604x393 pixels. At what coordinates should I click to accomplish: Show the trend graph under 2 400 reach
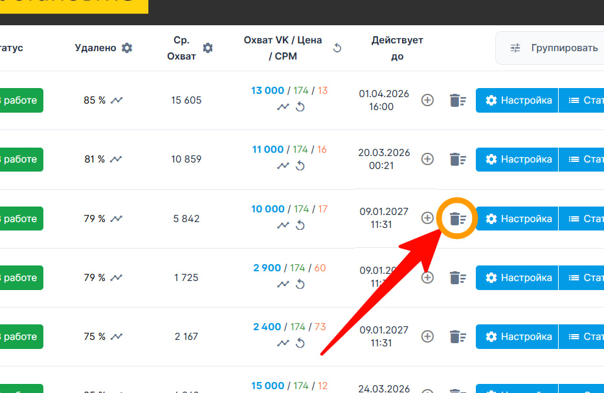pyautogui.click(x=283, y=343)
